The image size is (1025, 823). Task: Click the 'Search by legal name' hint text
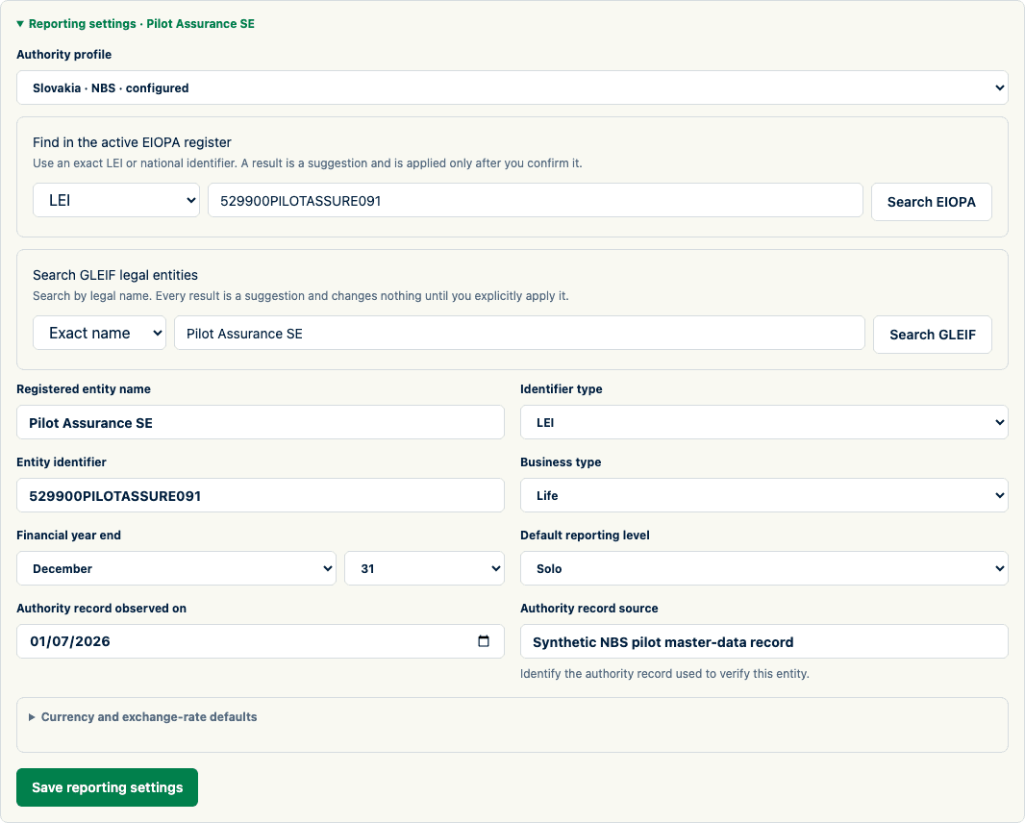(x=301, y=295)
